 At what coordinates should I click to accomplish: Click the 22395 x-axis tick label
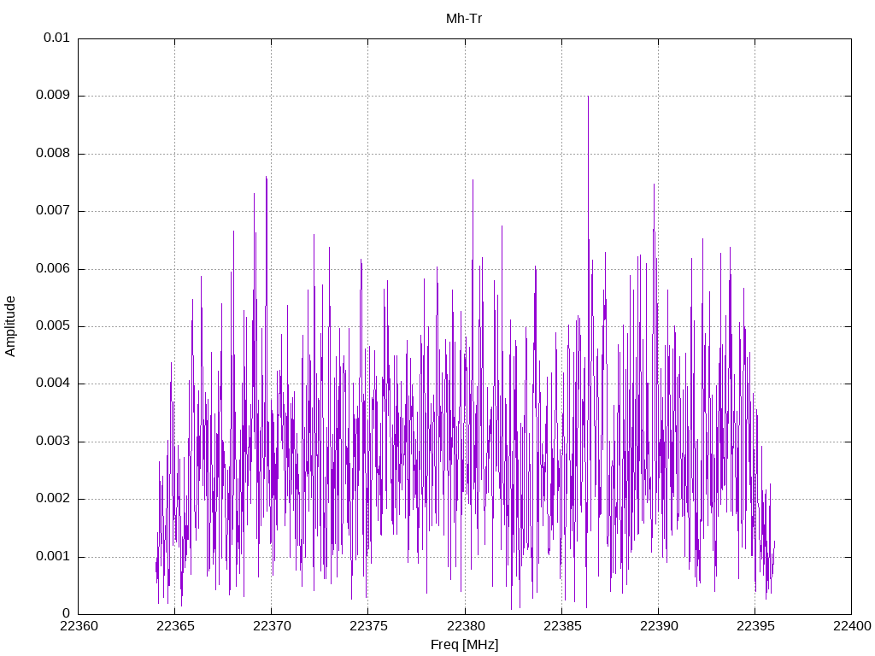coord(755,626)
